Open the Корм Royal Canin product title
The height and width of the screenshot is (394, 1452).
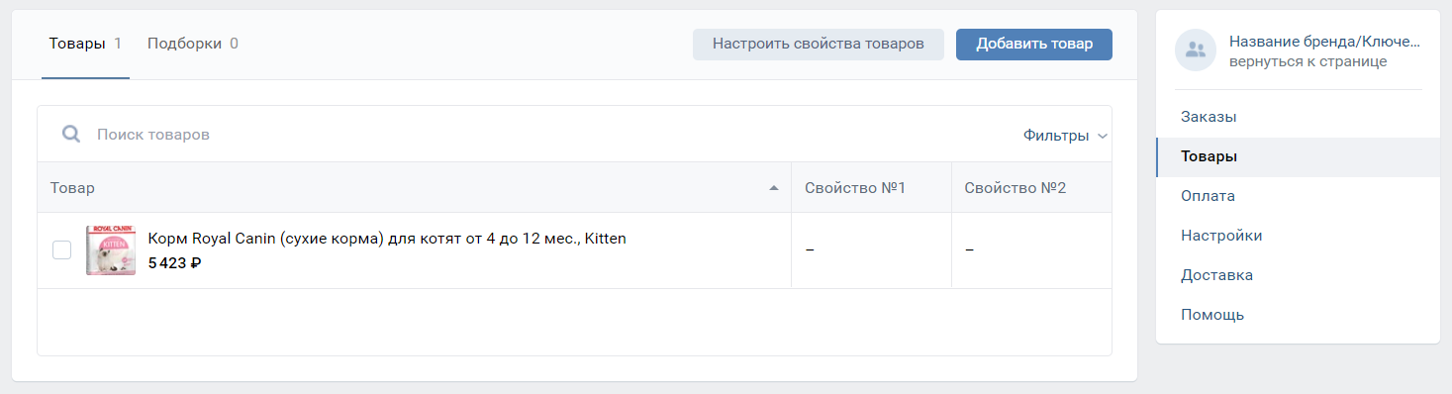click(387, 239)
